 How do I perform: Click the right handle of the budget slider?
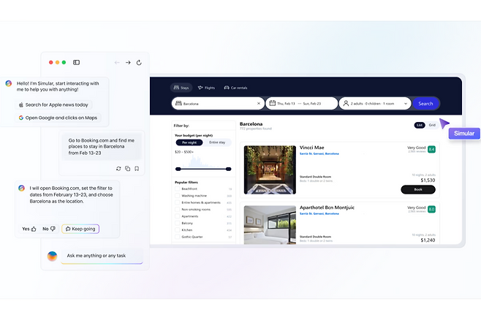click(x=229, y=169)
